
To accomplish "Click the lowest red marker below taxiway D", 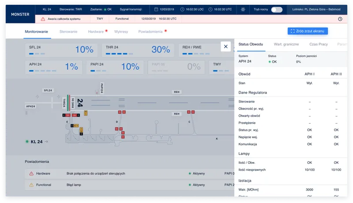I will (123, 137).
